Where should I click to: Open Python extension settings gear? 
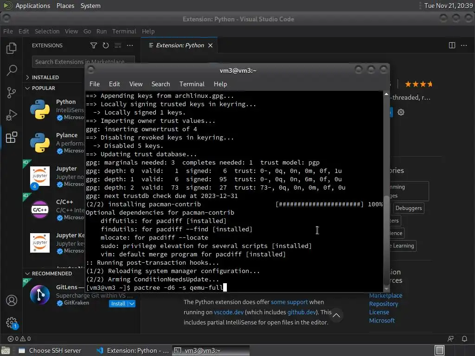tap(401, 112)
